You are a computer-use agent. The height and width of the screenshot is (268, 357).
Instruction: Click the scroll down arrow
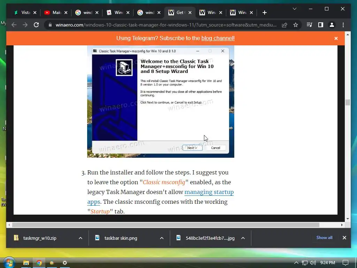pyautogui.click(x=348, y=218)
